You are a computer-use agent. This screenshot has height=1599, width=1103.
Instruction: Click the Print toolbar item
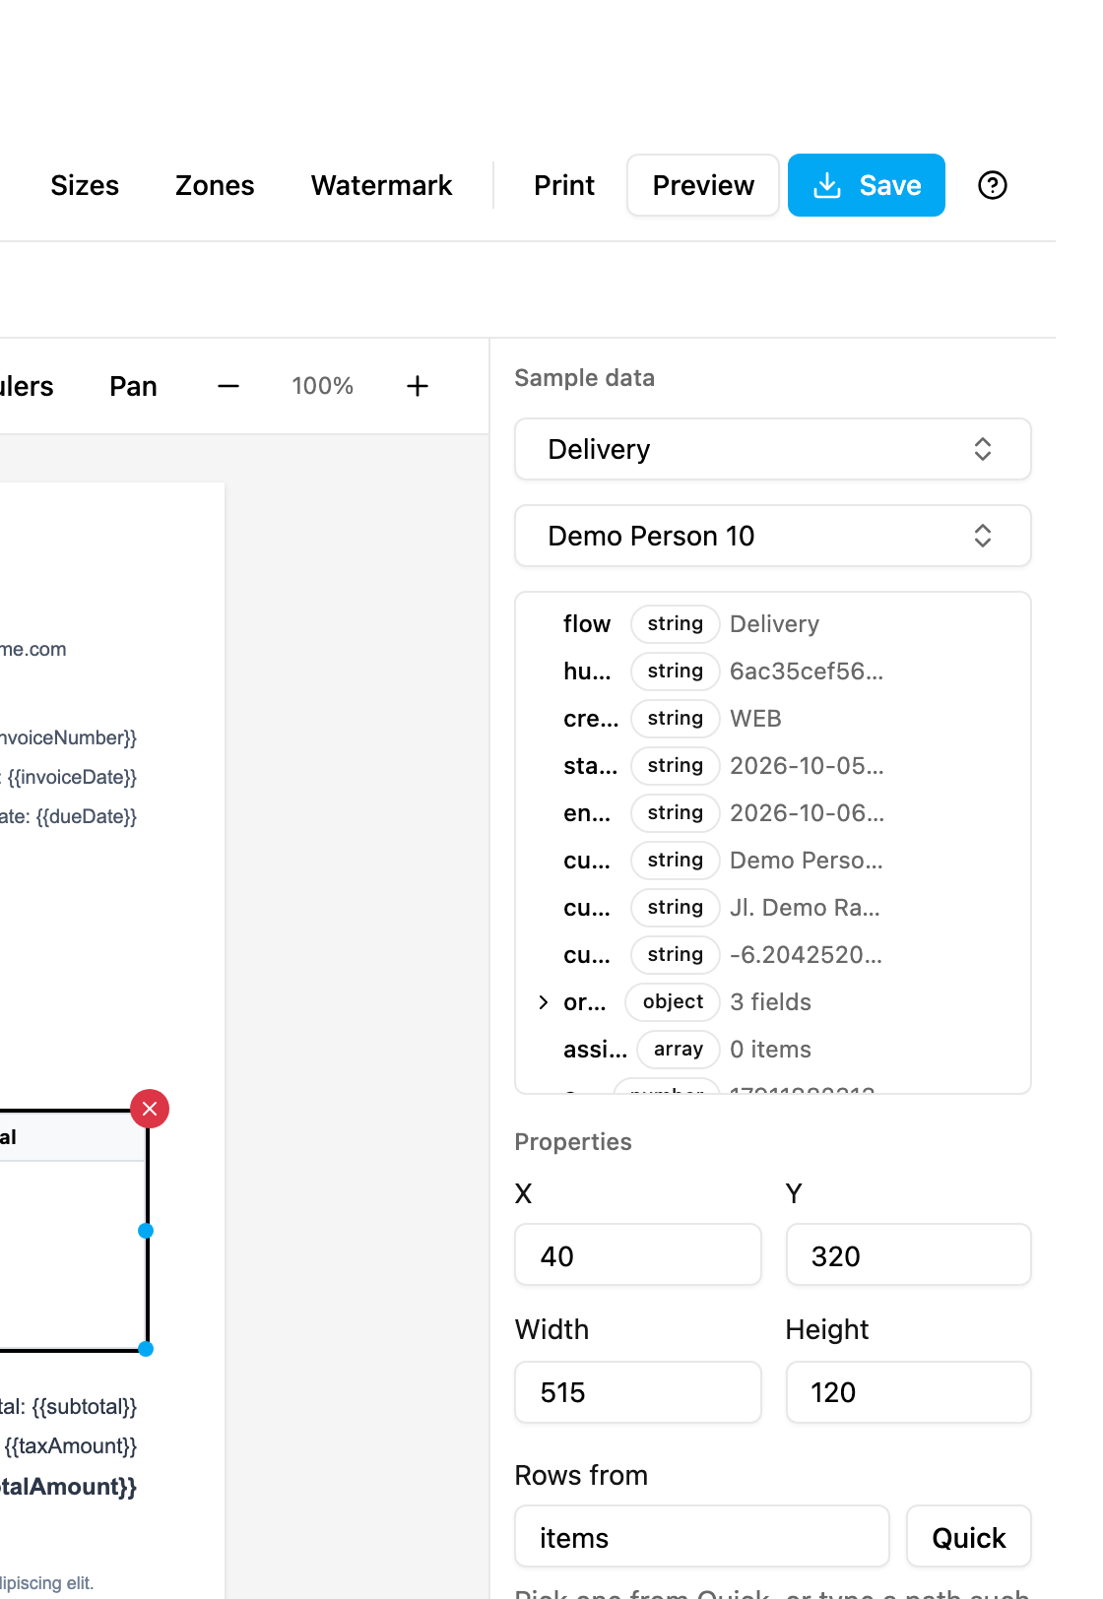[564, 185]
